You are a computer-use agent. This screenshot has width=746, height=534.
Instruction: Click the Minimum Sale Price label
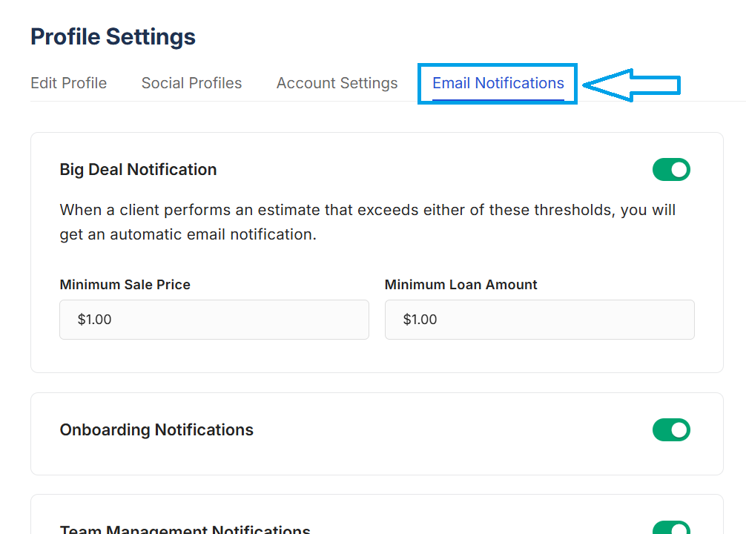tap(125, 285)
